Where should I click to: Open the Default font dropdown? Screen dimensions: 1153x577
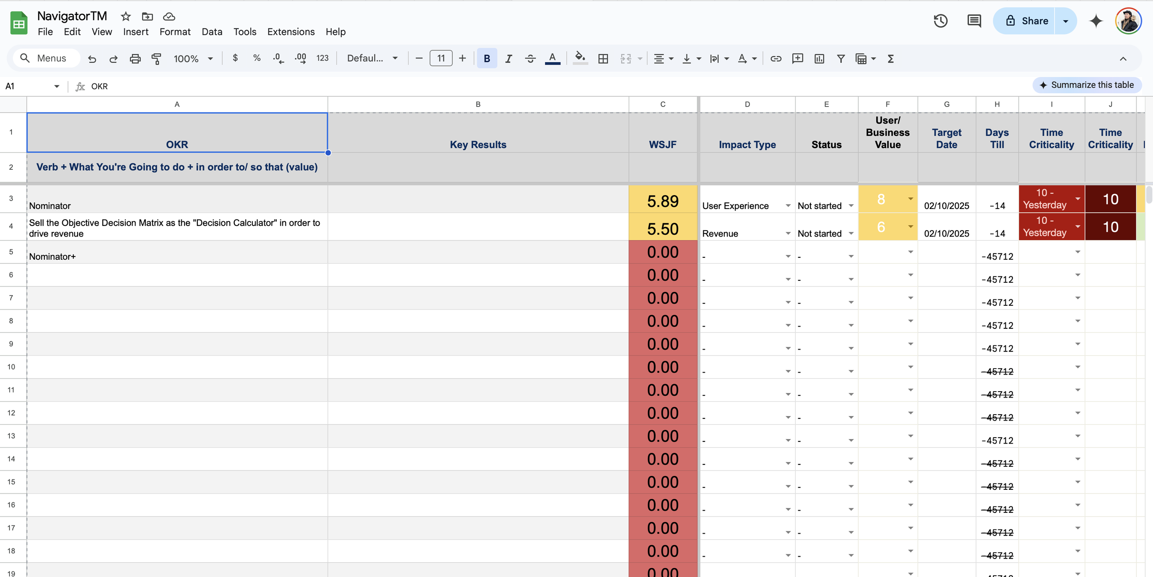tap(373, 58)
